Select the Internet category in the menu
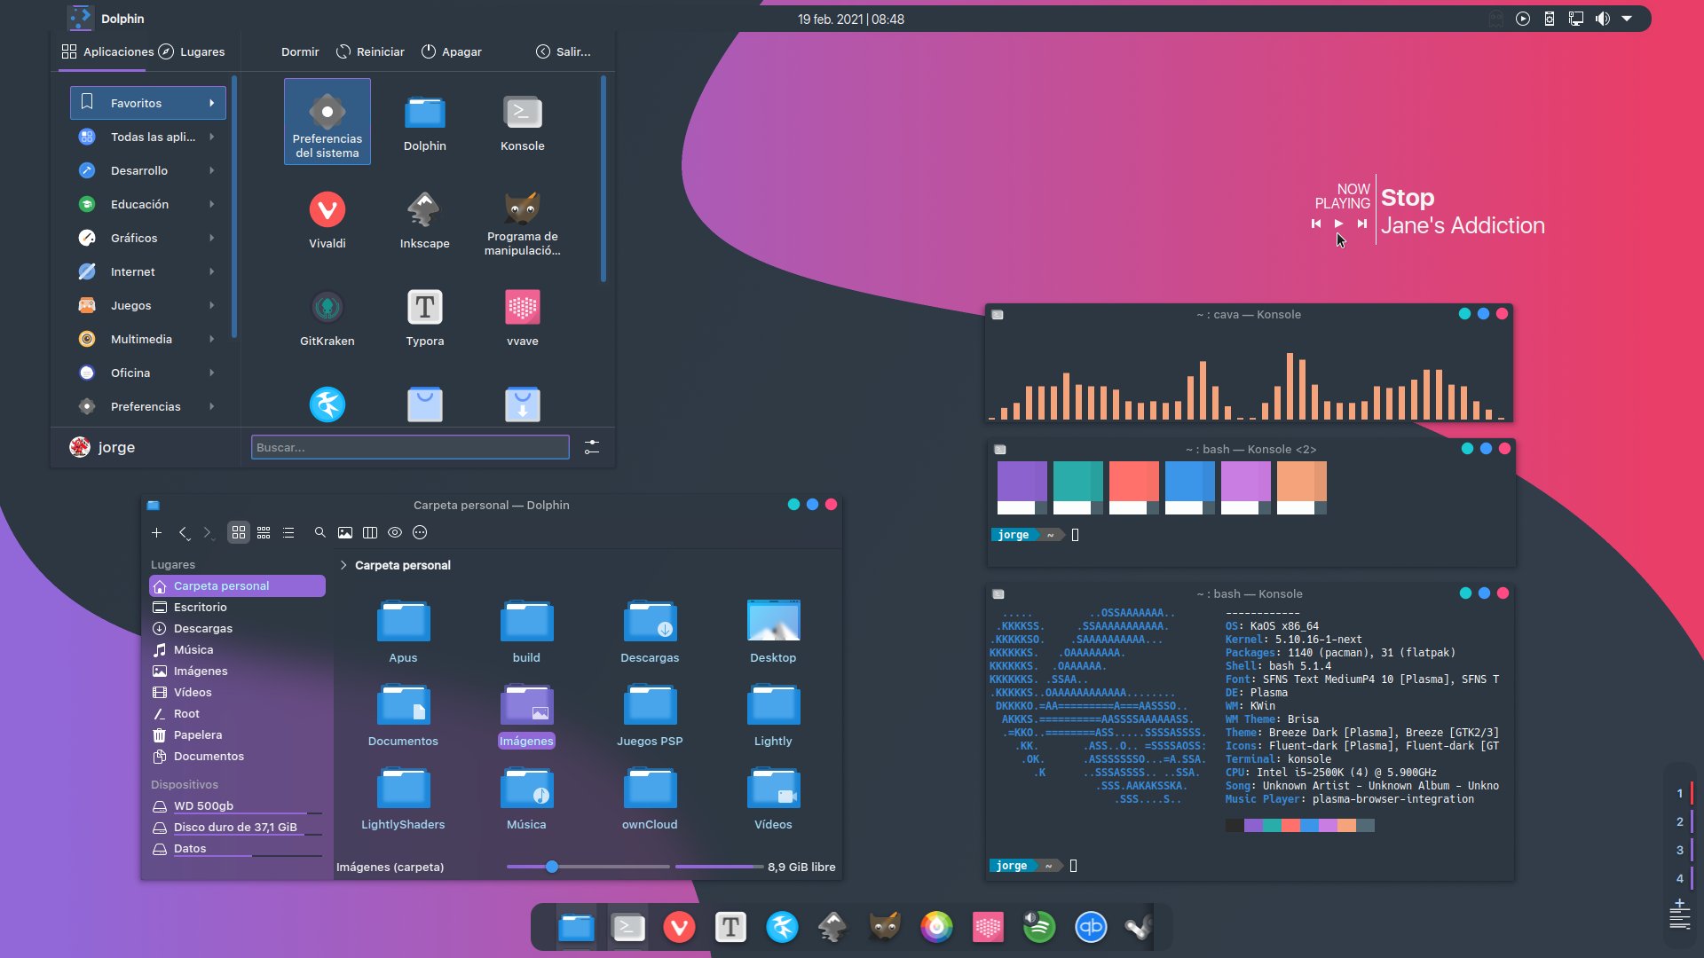This screenshot has width=1704, height=958. coord(133,271)
